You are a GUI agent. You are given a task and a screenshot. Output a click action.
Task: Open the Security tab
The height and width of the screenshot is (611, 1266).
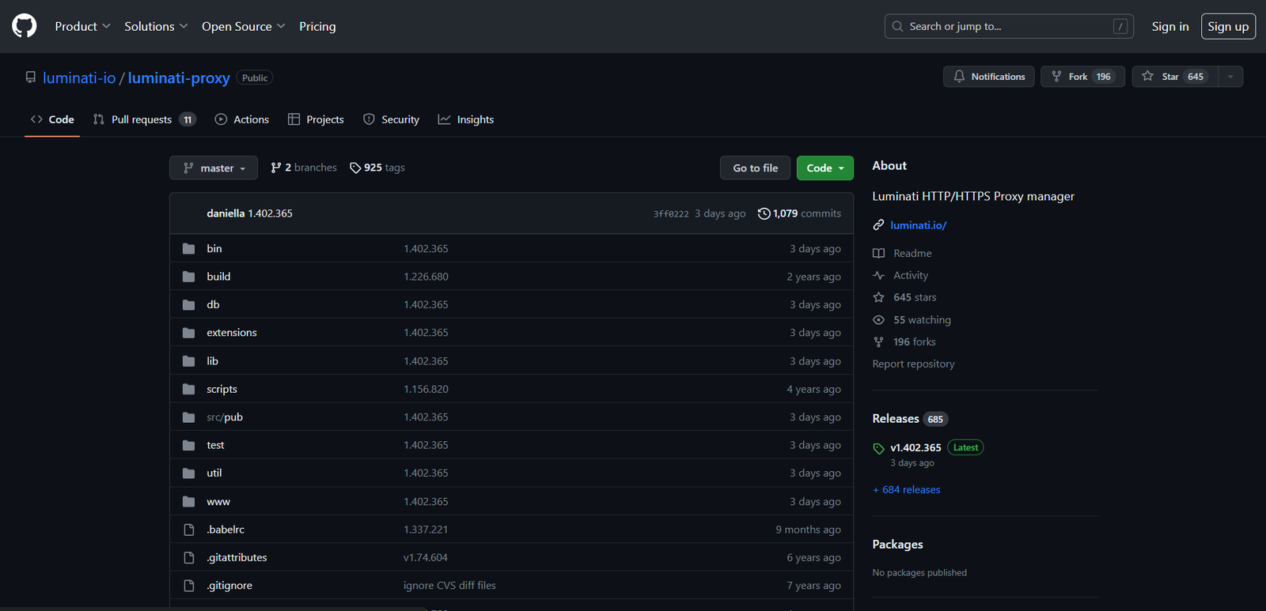tap(391, 119)
